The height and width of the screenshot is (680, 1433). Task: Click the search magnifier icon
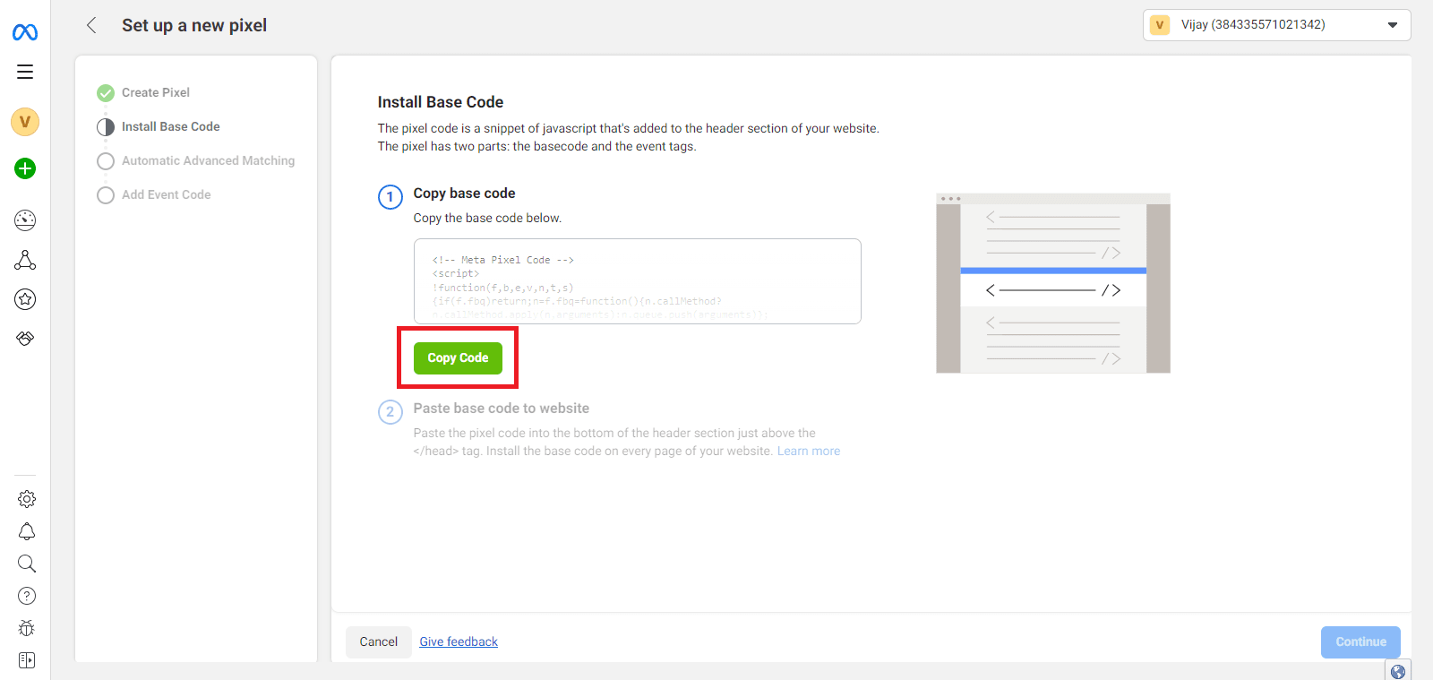point(27,564)
